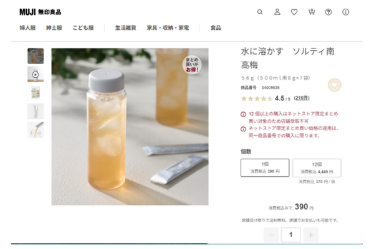Viewport: 374px width, 249px height.
Task: Play the product video thumbnail
Action: (36, 75)
